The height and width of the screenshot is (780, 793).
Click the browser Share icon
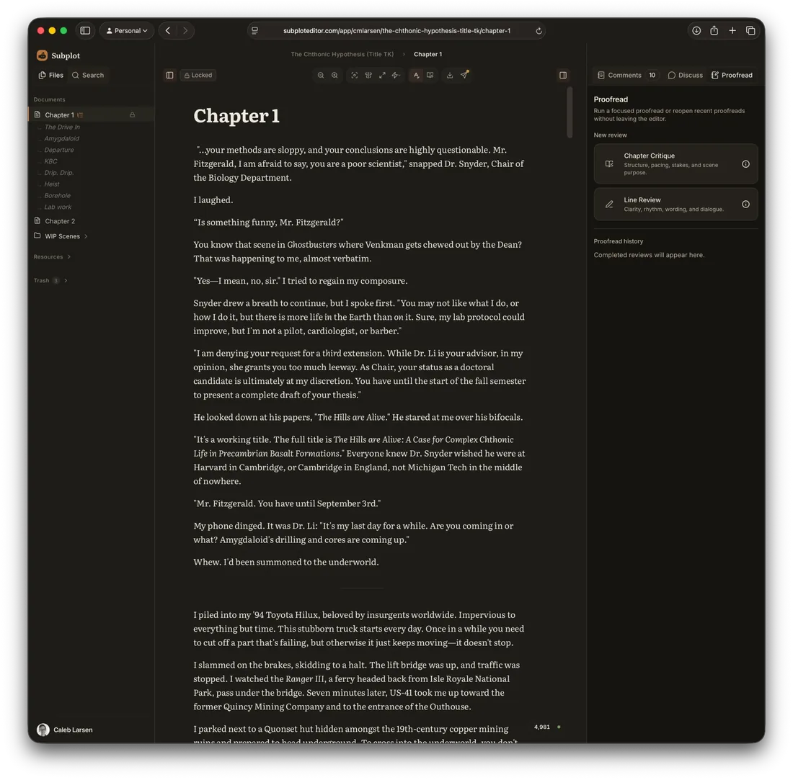click(714, 31)
